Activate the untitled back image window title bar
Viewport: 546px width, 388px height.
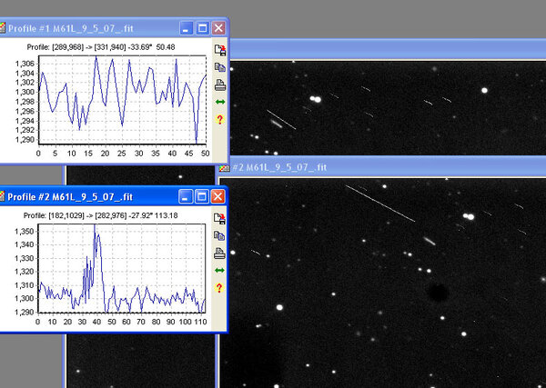click(x=388, y=49)
